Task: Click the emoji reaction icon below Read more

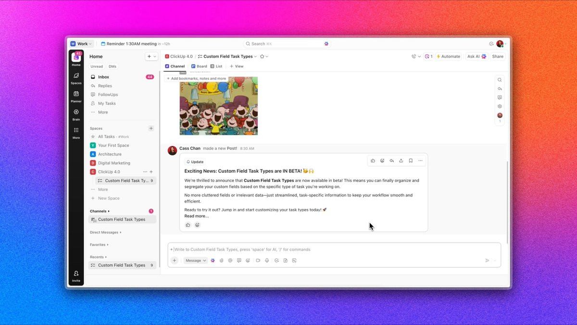Action: (x=197, y=225)
